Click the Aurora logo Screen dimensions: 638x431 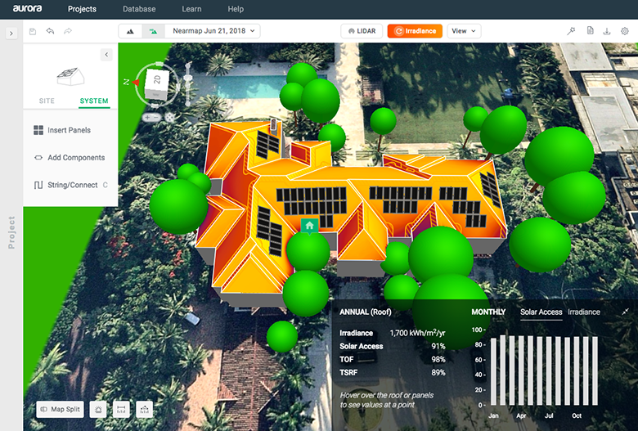click(27, 8)
